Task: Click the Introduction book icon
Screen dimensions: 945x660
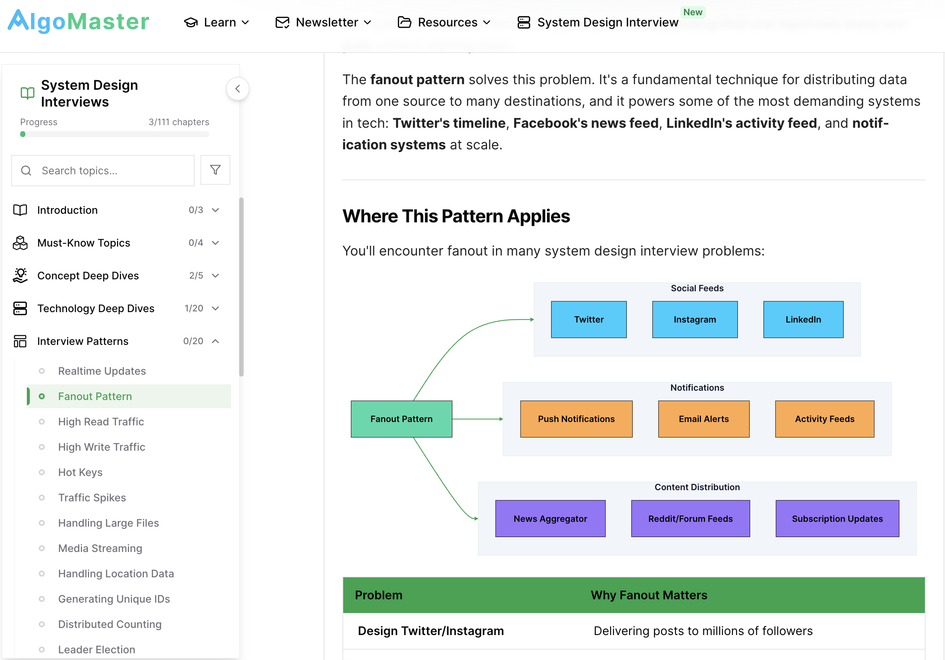Action: [20, 210]
